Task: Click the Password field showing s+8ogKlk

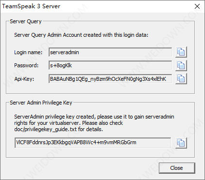Action: click(x=110, y=65)
